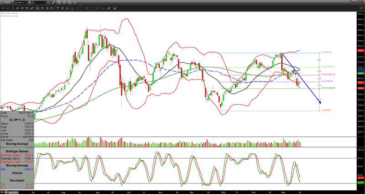Click the zoom in magnifier icon
Image resolution: width=365 pixels, height=194 pixels.
pyautogui.click(x=70, y=3)
